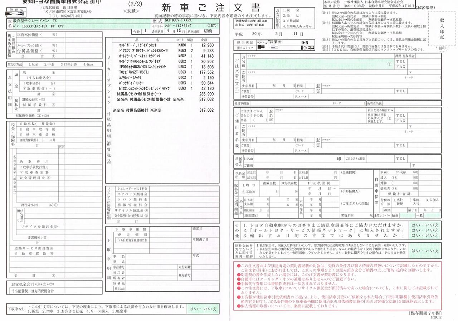Image resolution: width=458 pixels, height=321 pixels.
Task: Select accessory code K4B0
Action: tap(182, 45)
